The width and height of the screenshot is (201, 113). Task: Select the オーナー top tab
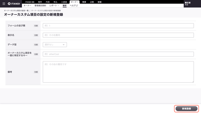(x=75, y=2)
